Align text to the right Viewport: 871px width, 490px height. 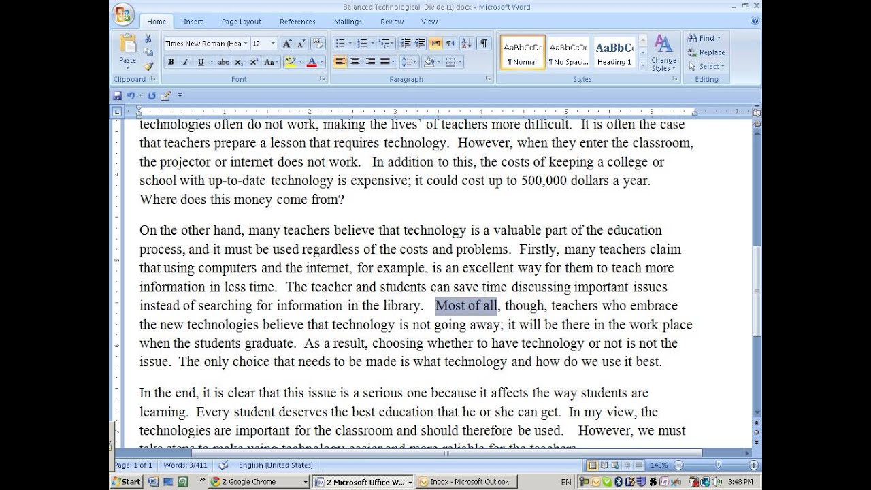[x=370, y=62]
